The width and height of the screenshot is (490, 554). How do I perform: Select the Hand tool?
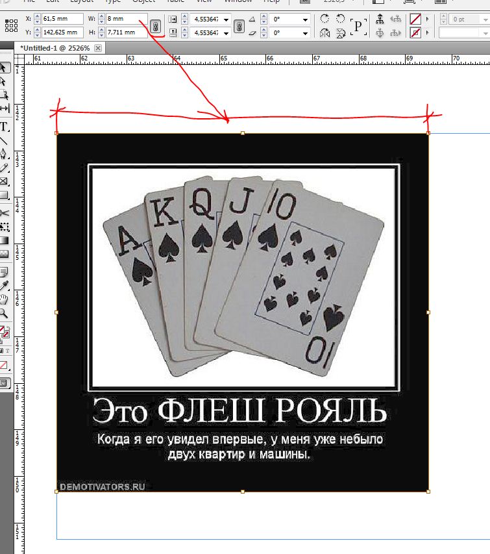tap(3, 299)
